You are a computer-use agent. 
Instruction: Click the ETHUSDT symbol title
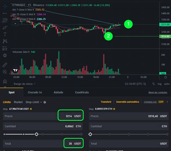coord(19,5)
